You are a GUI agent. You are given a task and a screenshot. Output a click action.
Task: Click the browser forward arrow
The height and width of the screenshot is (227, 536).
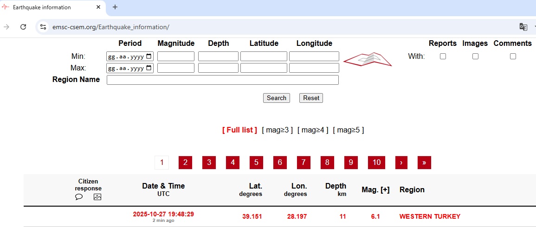click(x=6, y=27)
